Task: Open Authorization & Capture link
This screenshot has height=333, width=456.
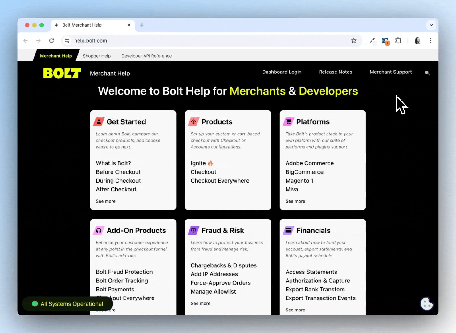Action: pos(318,280)
